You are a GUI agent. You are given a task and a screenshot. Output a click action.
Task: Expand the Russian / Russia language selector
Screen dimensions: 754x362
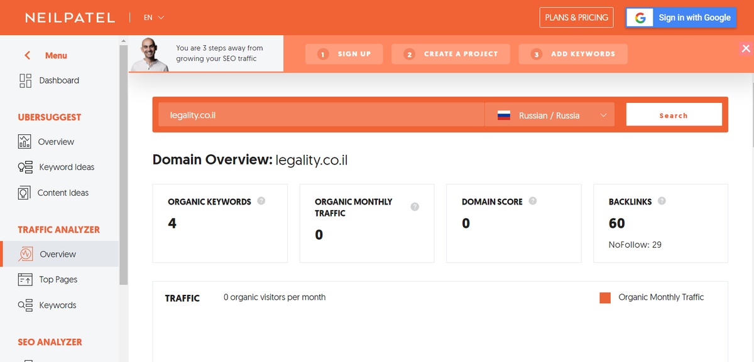click(x=550, y=115)
